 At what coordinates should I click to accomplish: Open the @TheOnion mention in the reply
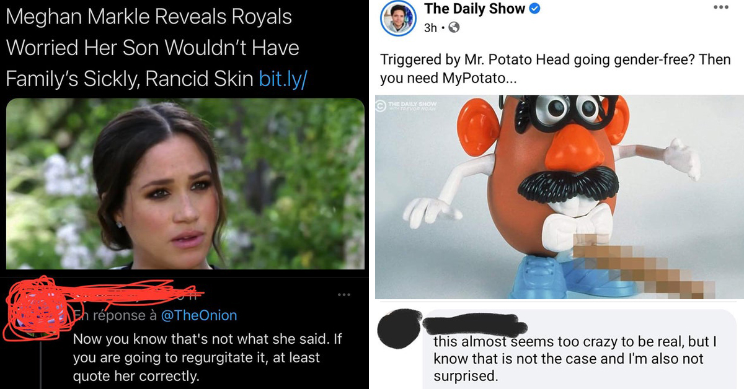[x=198, y=315]
